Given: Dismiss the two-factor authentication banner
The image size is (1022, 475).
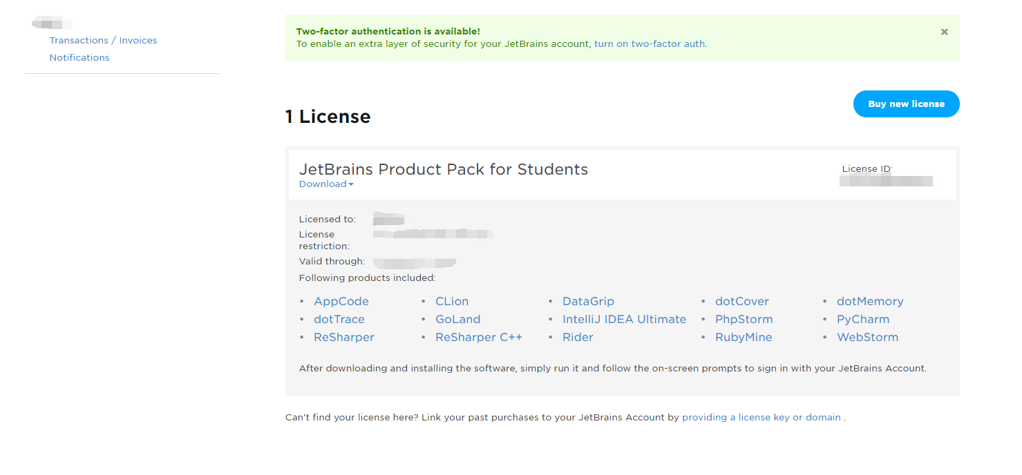Looking at the screenshot, I should coord(944,32).
